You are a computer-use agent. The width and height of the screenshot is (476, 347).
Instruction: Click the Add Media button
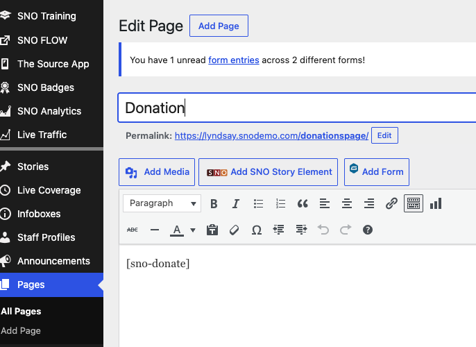coord(157,172)
